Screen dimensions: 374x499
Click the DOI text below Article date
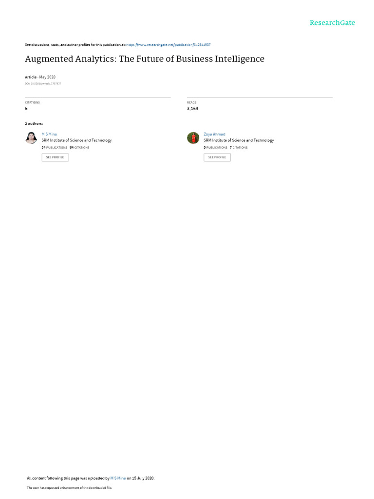pos(43,84)
